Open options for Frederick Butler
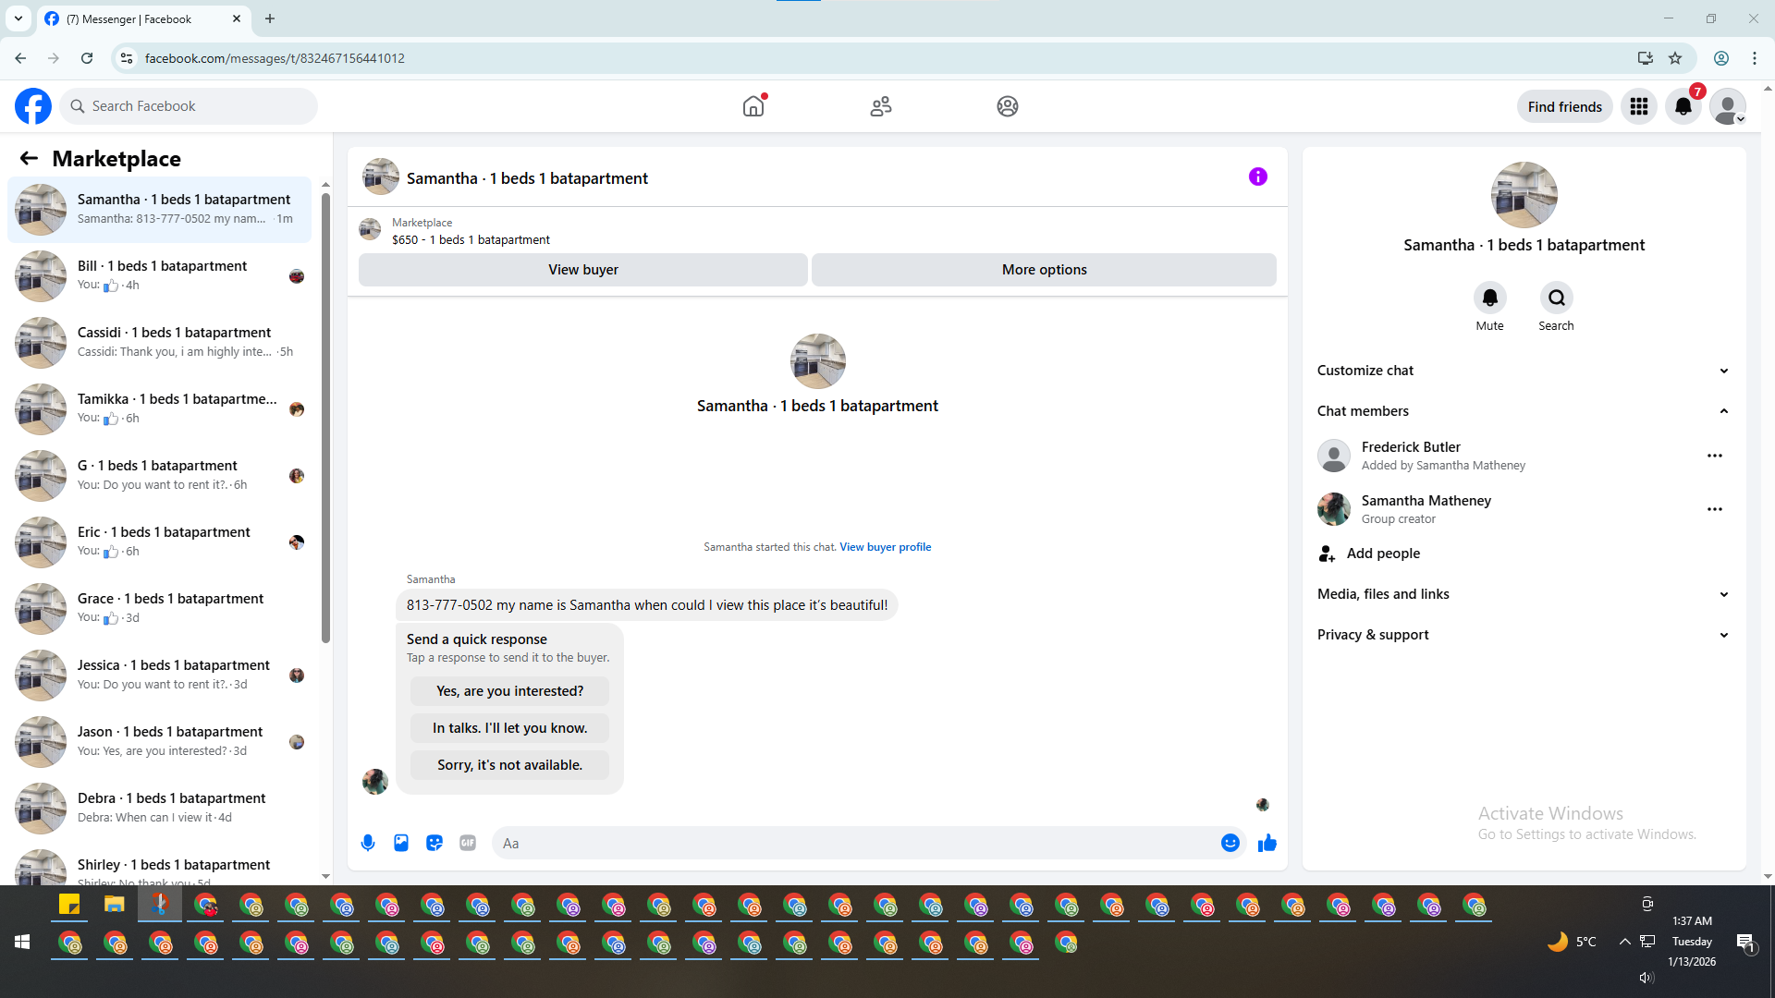Viewport: 1775px width, 998px height. point(1714,456)
